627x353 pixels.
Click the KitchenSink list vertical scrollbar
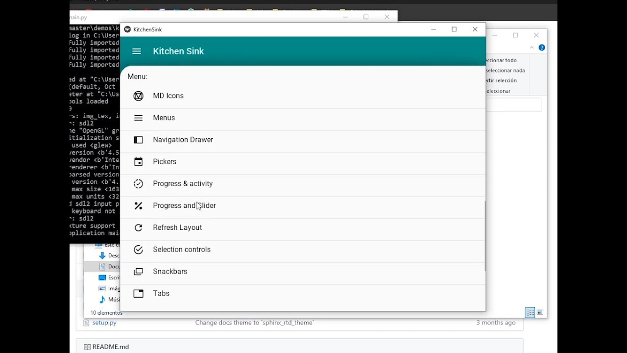[x=485, y=236]
